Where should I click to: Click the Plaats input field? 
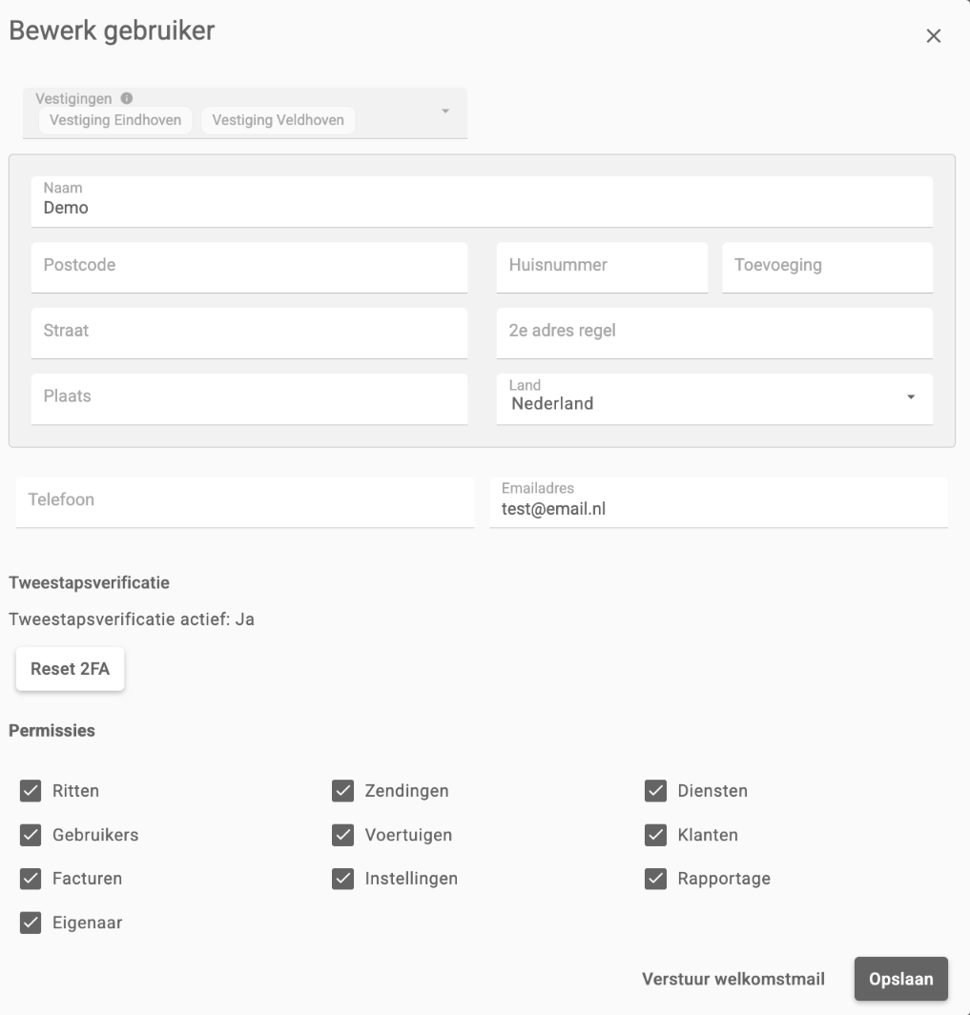[x=249, y=398]
